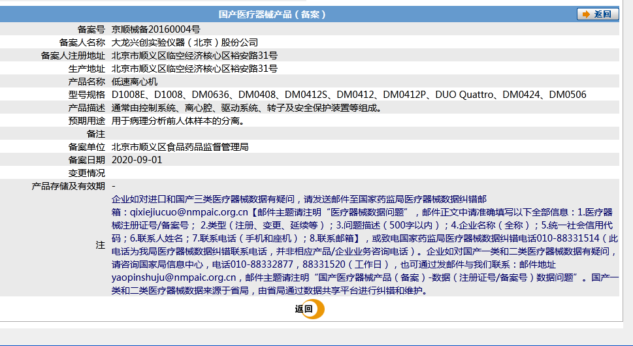Click the email yaopinshuju@nmpaic.org.cn in the note
Screen dimensions: 633x346
(174, 277)
